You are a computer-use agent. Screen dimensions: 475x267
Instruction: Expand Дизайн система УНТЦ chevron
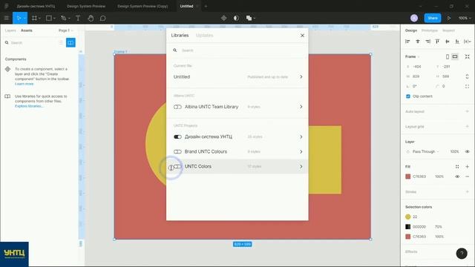pyautogui.click(x=301, y=136)
